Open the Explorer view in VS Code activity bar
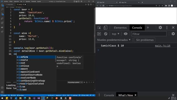The width and height of the screenshot is (177, 100). 2,5
